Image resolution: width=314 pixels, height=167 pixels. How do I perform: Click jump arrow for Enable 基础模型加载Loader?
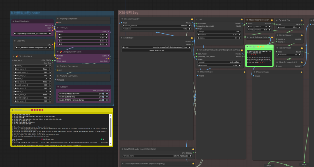107,93
